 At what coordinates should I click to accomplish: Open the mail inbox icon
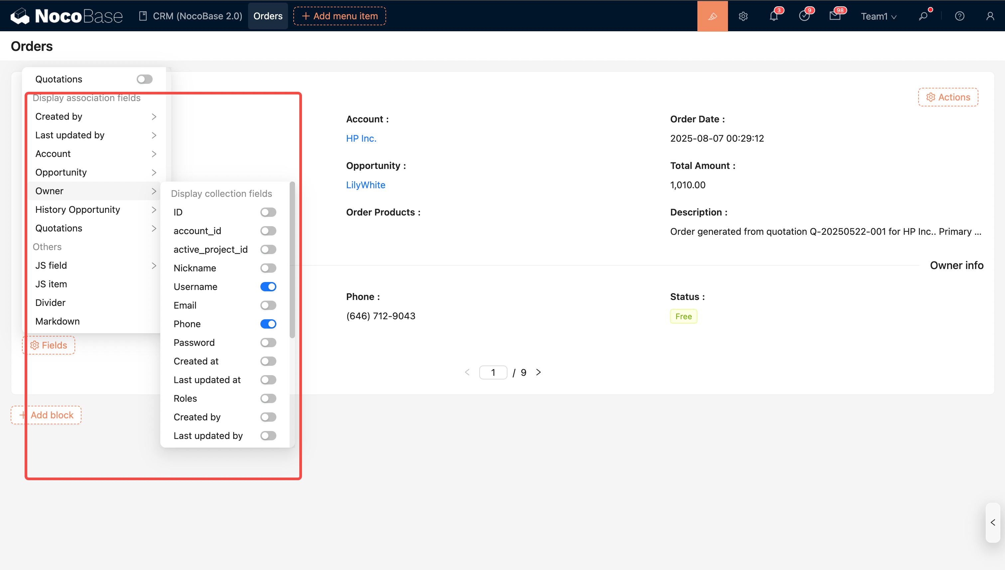click(x=835, y=16)
